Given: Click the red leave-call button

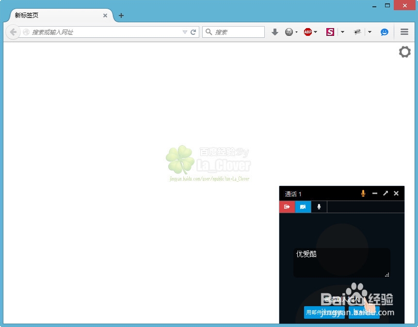Looking at the screenshot, I should tap(287, 207).
